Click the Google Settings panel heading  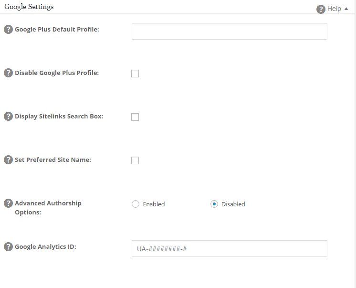tap(29, 7)
